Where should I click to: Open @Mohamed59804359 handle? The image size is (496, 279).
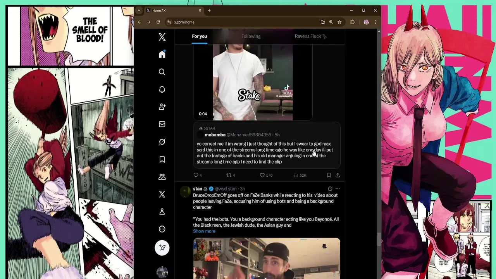pos(249,135)
